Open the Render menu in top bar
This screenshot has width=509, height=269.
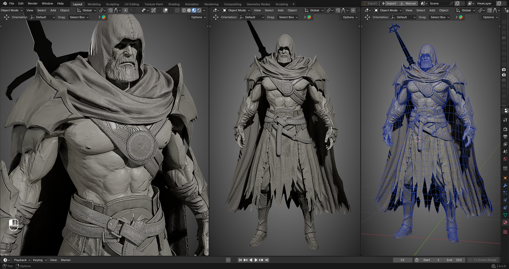point(32,4)
